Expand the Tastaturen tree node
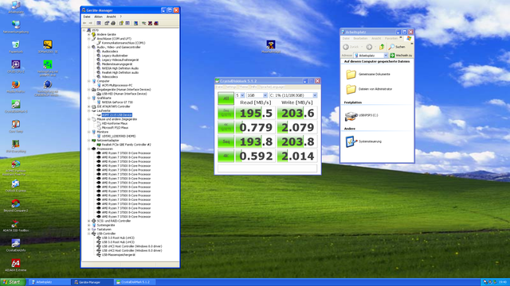 point(88,230)
